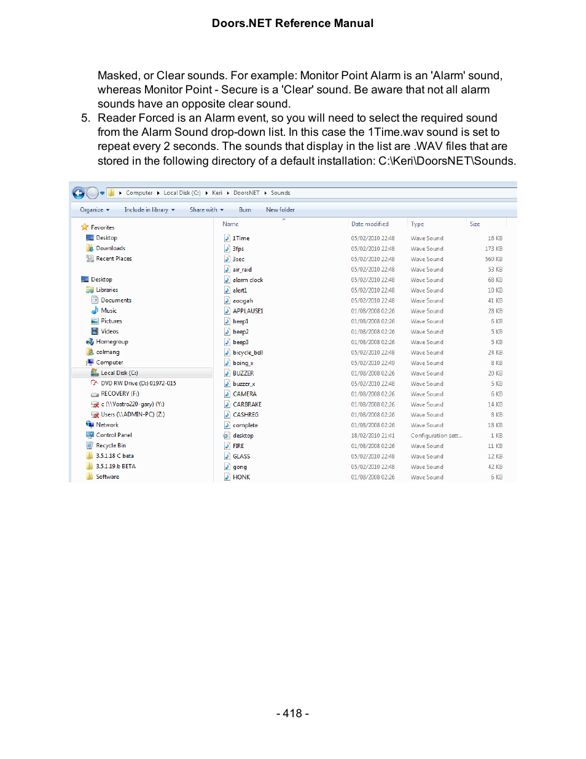The image size is (586, 759).
Task: Click the Network icon in navigation pane
Action: [x=90, y=425]
